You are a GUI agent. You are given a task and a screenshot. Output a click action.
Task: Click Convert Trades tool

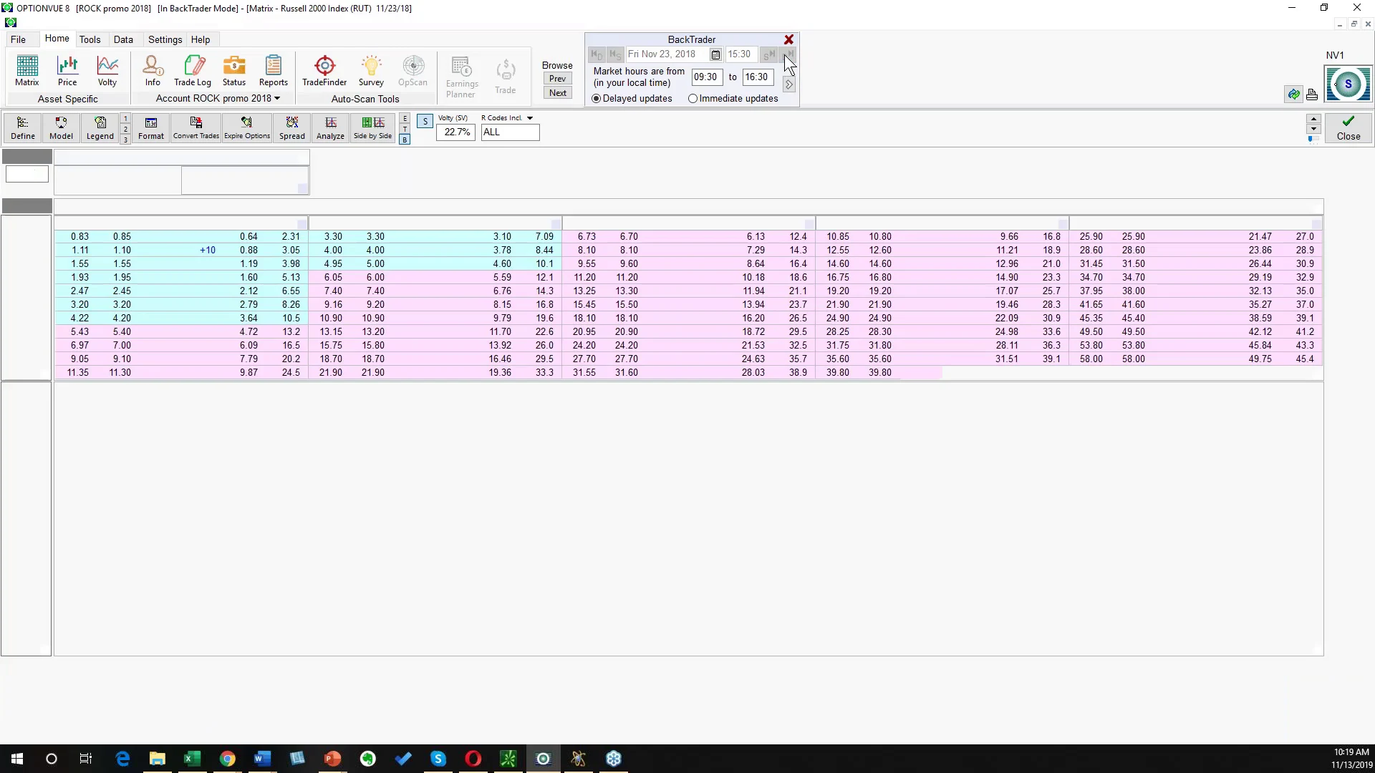click(x=196, y=128)
